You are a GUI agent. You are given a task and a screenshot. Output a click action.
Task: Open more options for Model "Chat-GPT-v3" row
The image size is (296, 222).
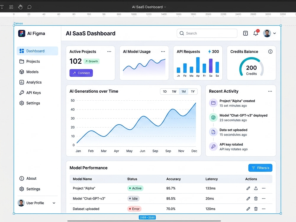(x=263, y=198)
